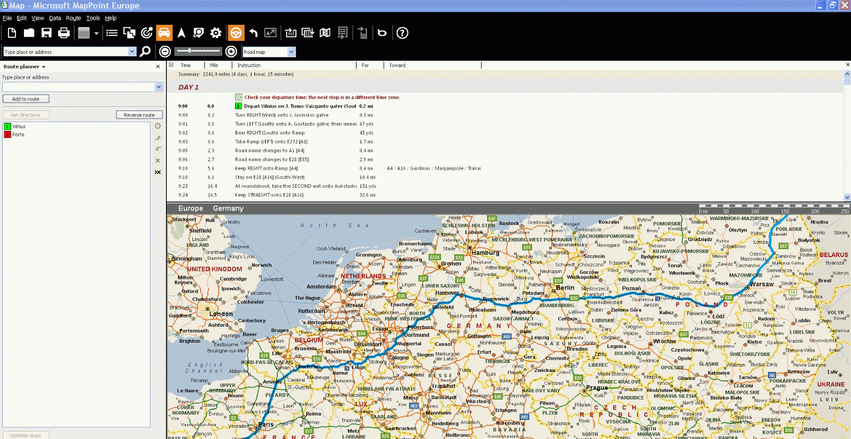Open Help via question mark icon
Screen dimensions: 851x439
(x=403, y=33)
